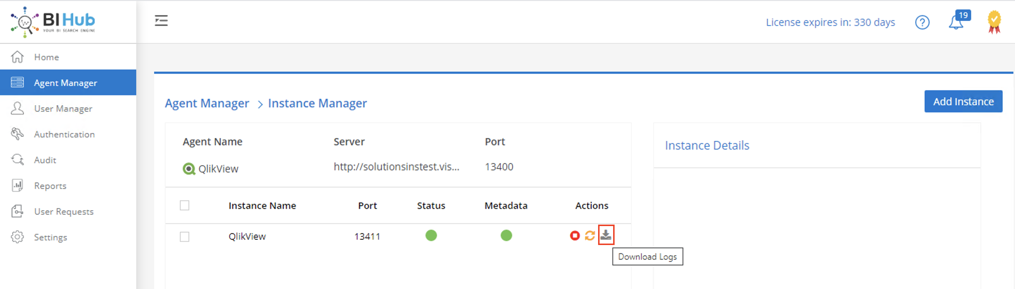
Task: Click the truncated server URL http://solutionsinstest.vis...
Action: tap(396, 167)
